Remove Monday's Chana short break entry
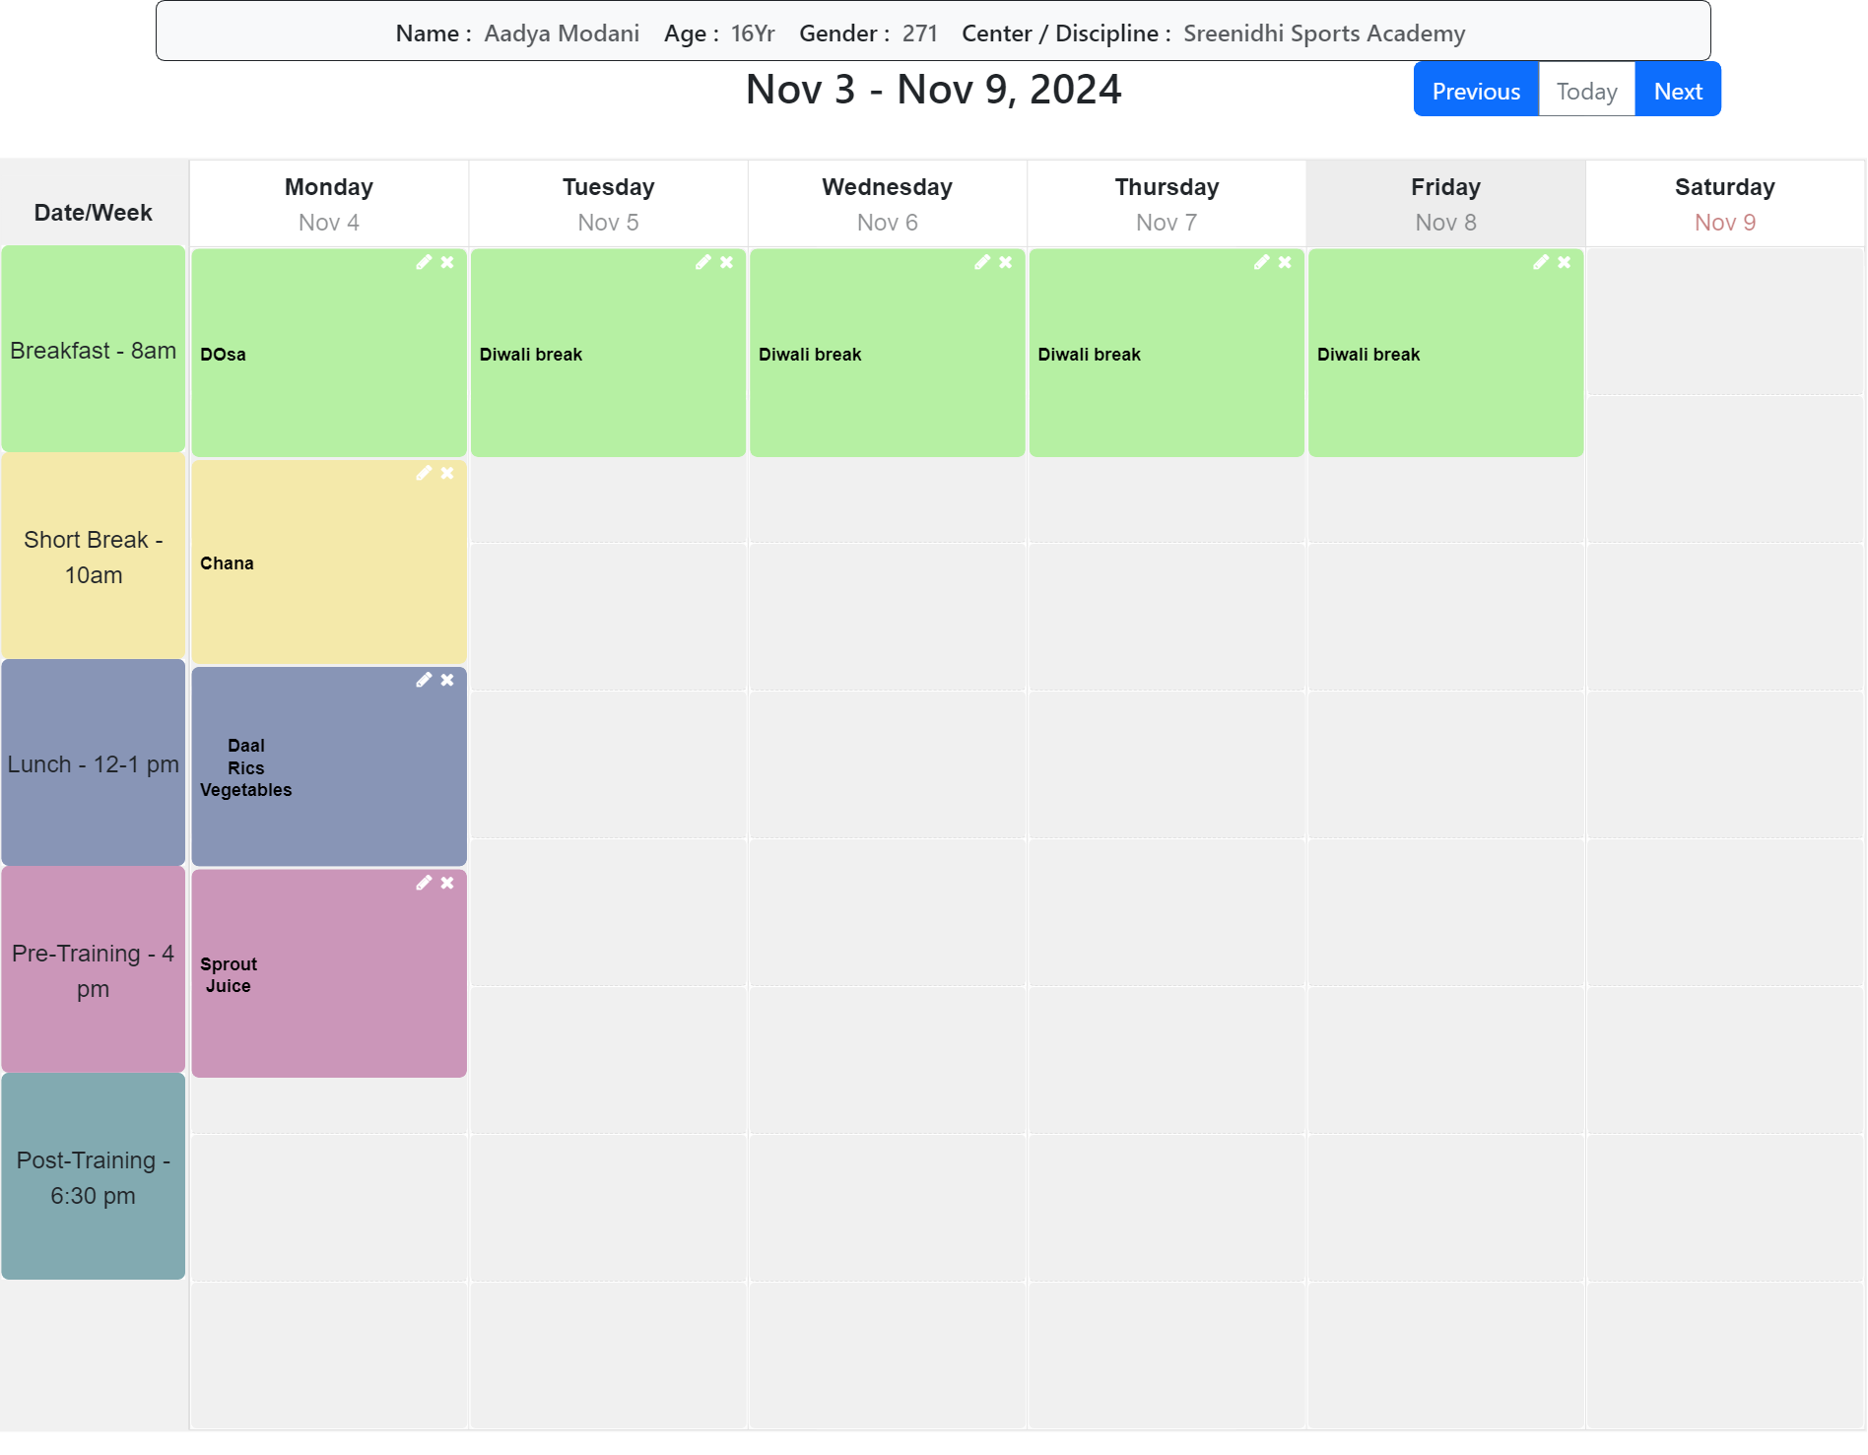 pos(447,473)
